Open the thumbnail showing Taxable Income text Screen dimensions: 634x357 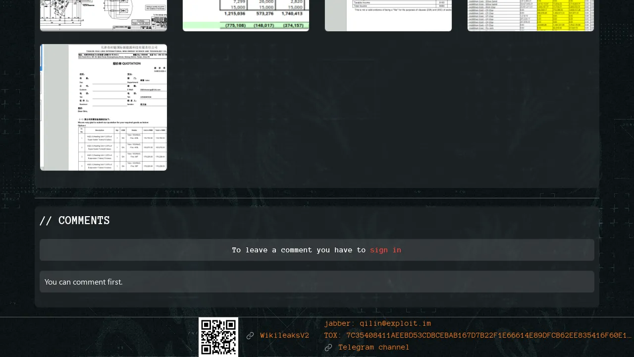(x=388, y=15)
